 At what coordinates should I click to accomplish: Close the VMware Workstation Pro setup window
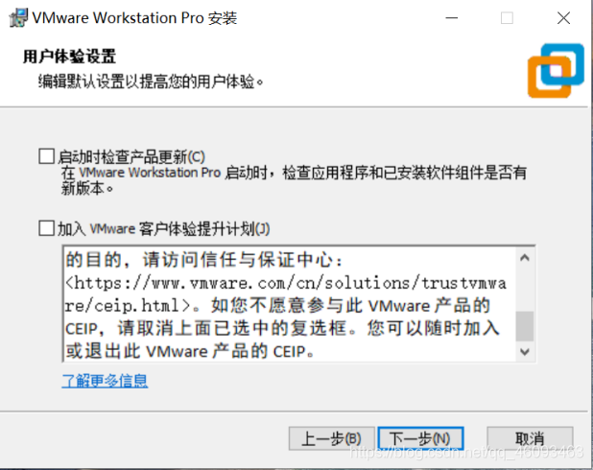tap(563, 18)
